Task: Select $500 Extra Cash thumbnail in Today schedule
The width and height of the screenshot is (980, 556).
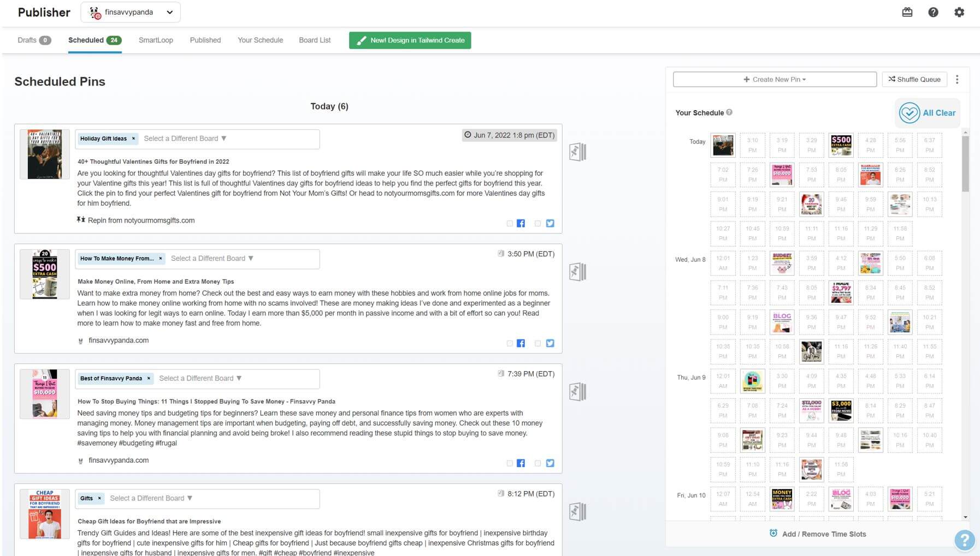Action: [841, 145]
